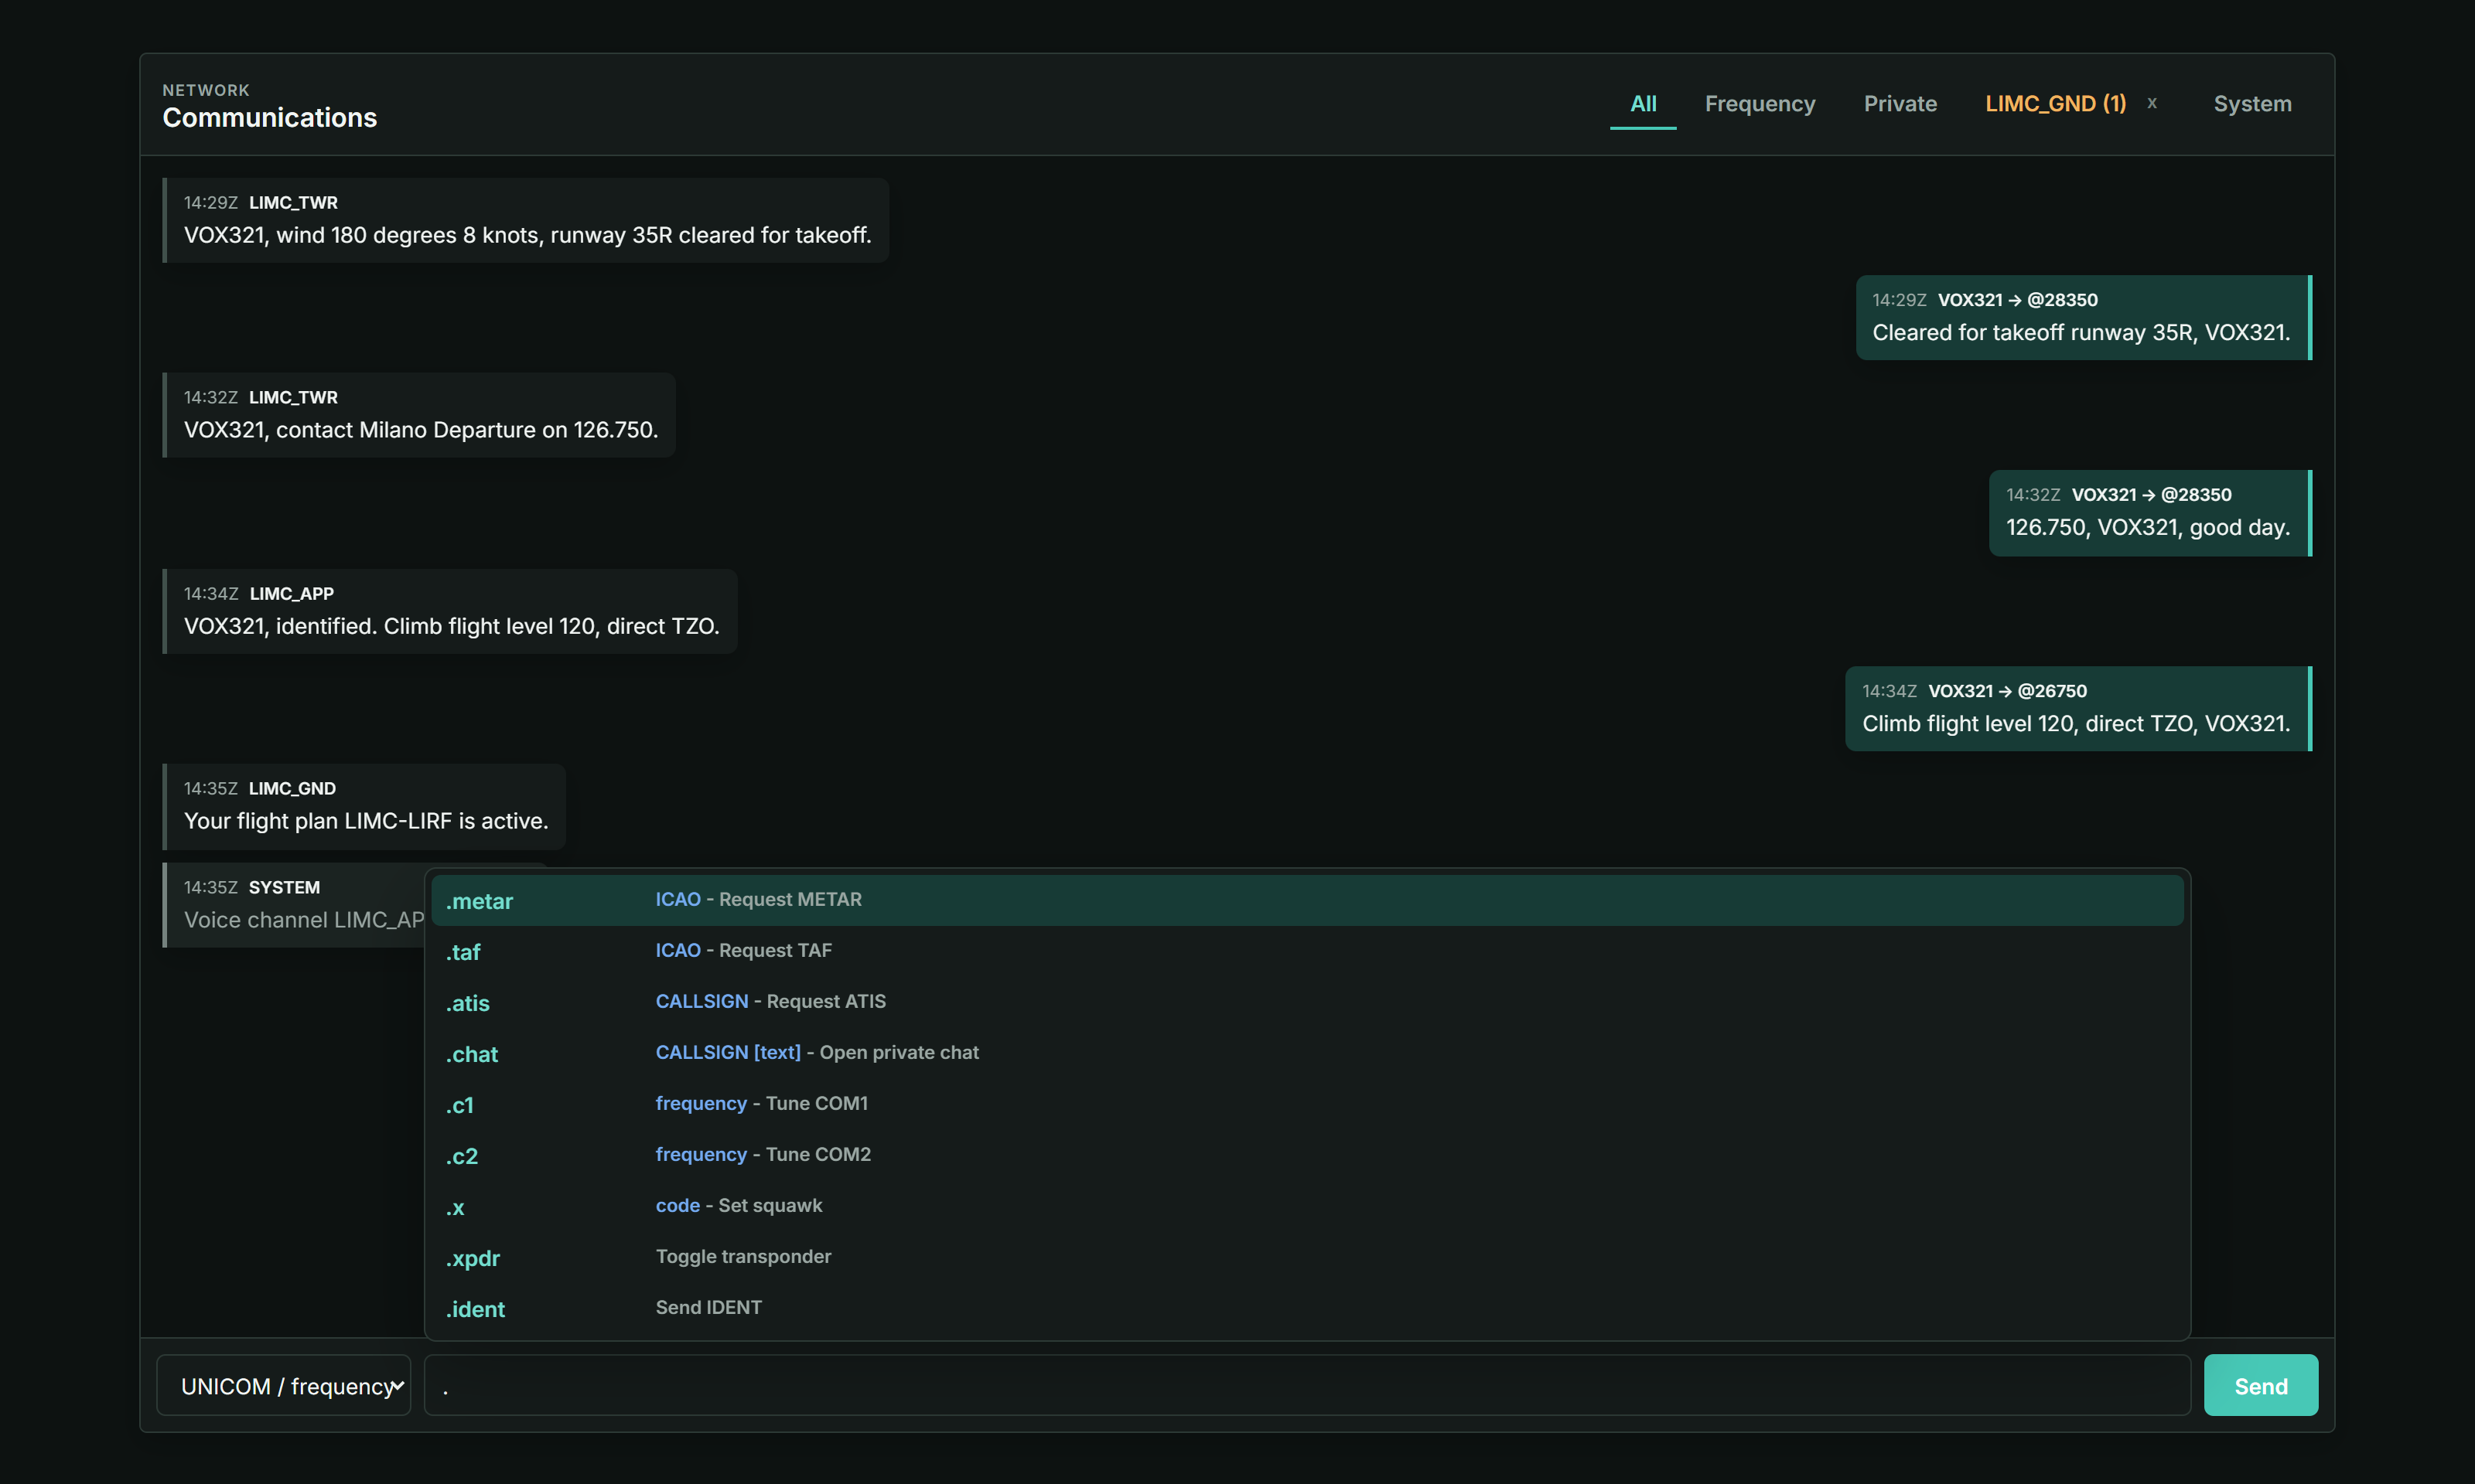
Task: Choose the .ident Send IDENT command
Action: click(x=1306, y=1308)
